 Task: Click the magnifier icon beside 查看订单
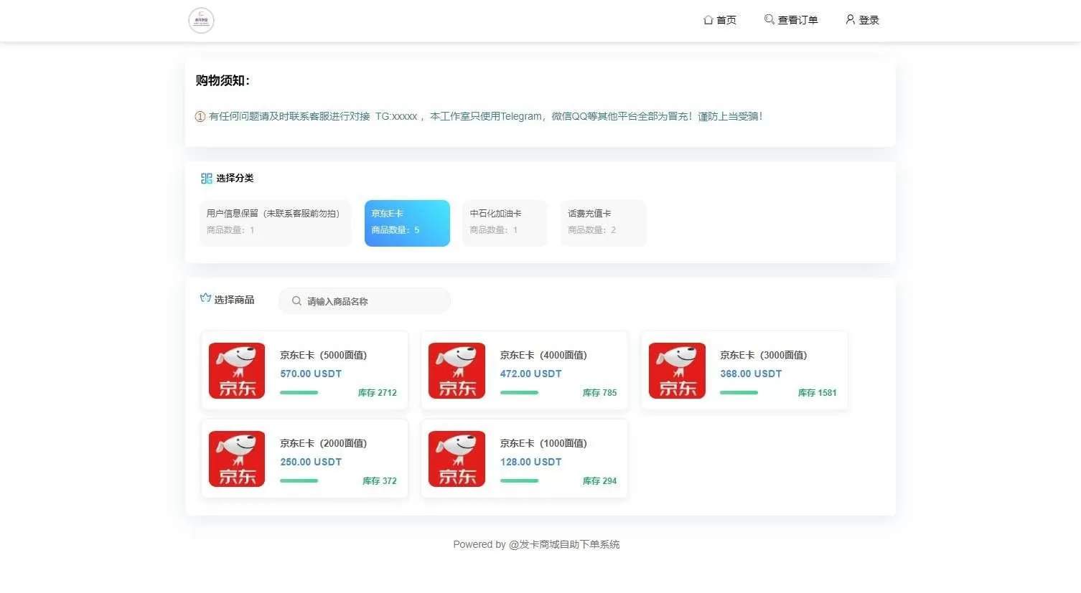[769, 19]
